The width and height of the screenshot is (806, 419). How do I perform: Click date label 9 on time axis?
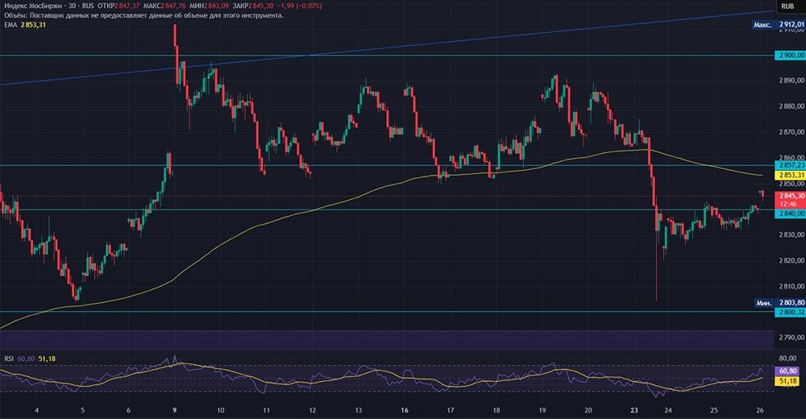point(174,410)
